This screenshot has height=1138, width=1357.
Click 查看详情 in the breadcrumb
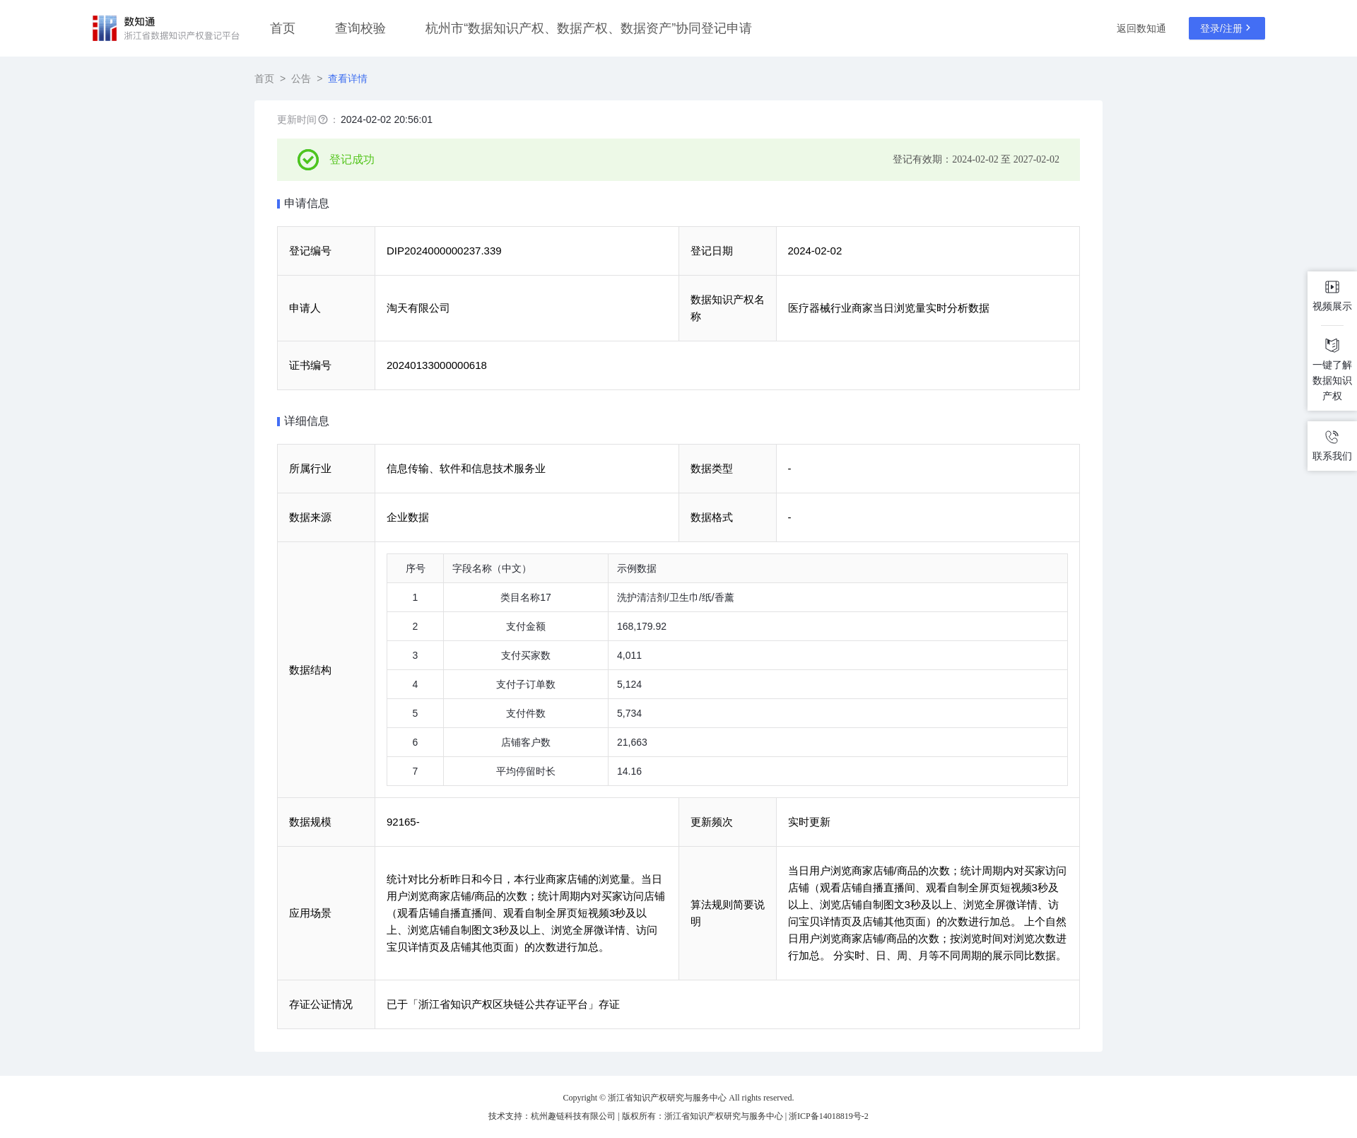(348, 79)
